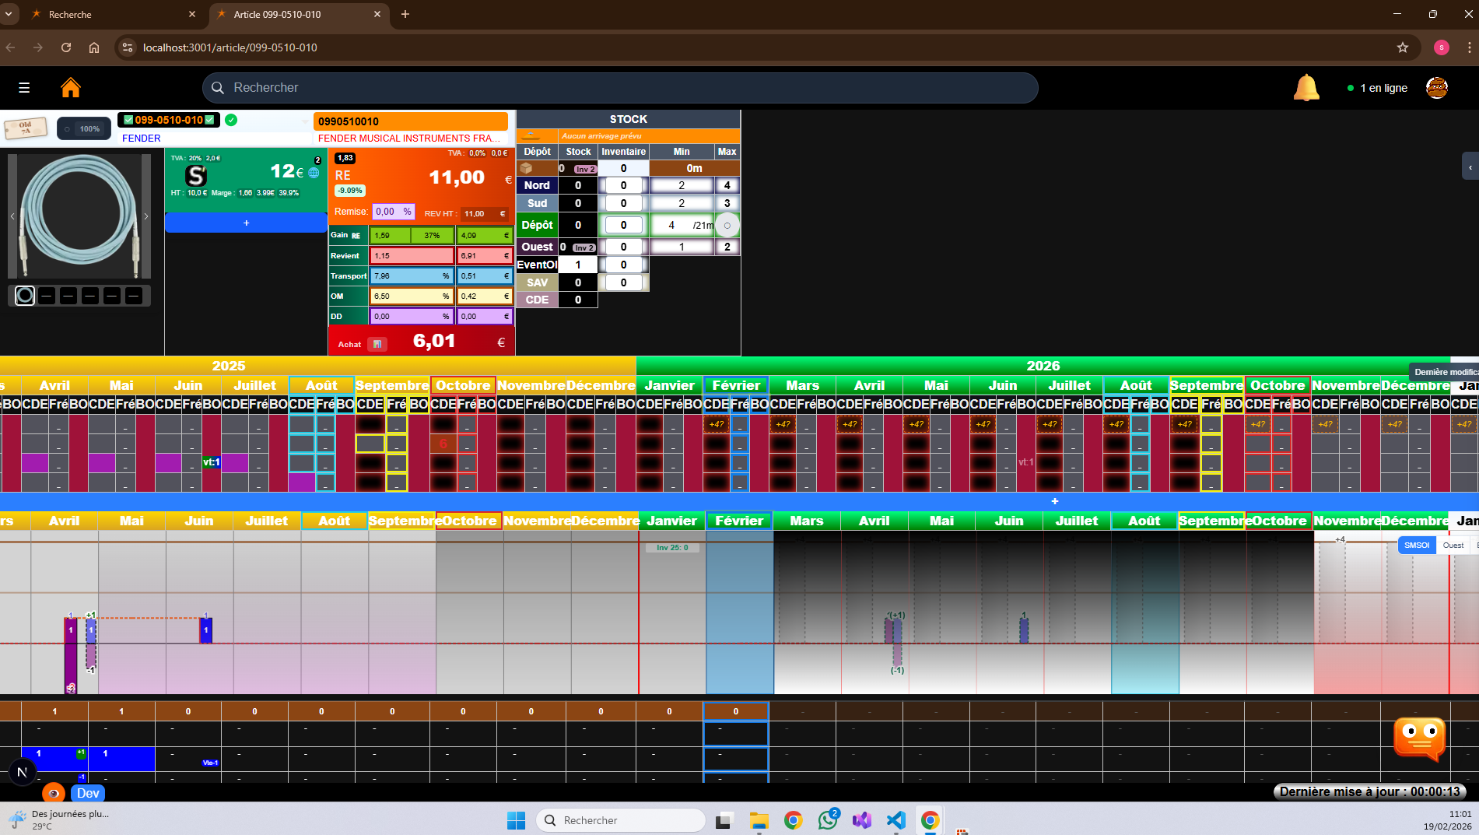
Task: Click the Dev button at the bottom
Action: (x=88, y=793)
